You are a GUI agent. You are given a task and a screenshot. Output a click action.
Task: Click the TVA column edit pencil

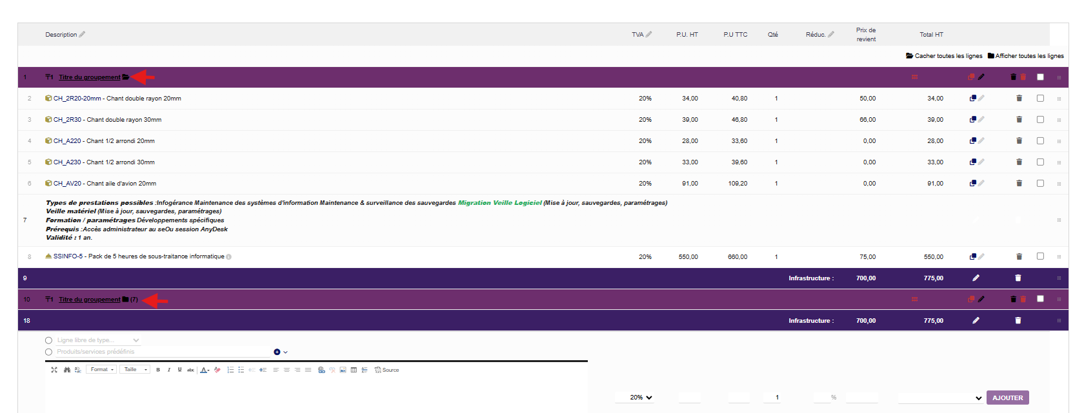click(648, 34)
